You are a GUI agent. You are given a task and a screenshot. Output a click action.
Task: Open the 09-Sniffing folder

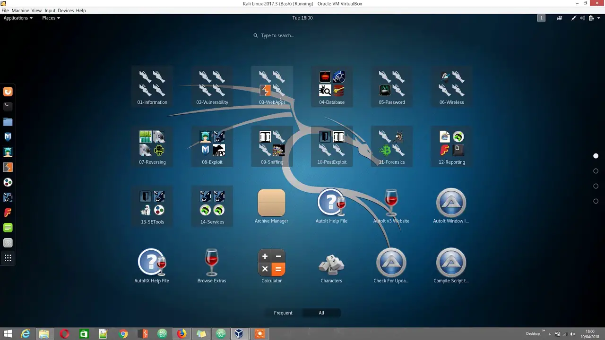pyautogui.click(x=272, y=147)
